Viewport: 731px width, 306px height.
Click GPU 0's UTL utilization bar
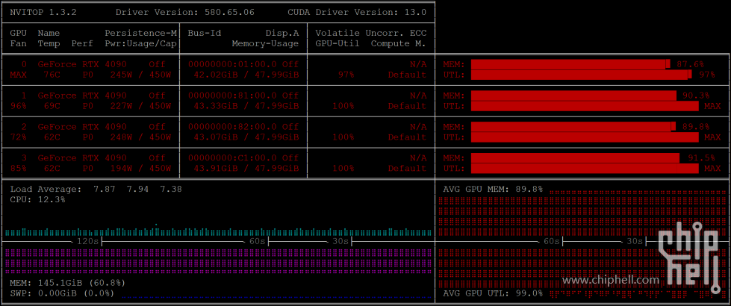[582, 75]
